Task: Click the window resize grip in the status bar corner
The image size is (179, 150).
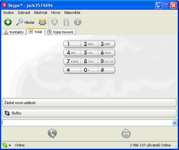Action: [x=175, y=147]
